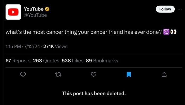Click the post text about cancer friend
Image resolution: width=185 pixels, height=105 pixels.
click(84, 32)
